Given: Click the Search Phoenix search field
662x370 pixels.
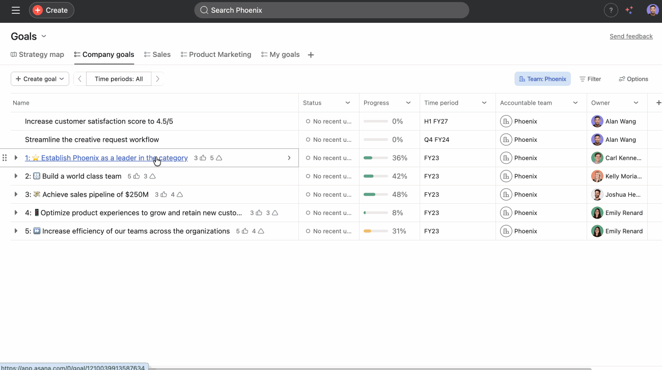Looking at the screenshot, I should pyautogui.click(x=331, y=10).
